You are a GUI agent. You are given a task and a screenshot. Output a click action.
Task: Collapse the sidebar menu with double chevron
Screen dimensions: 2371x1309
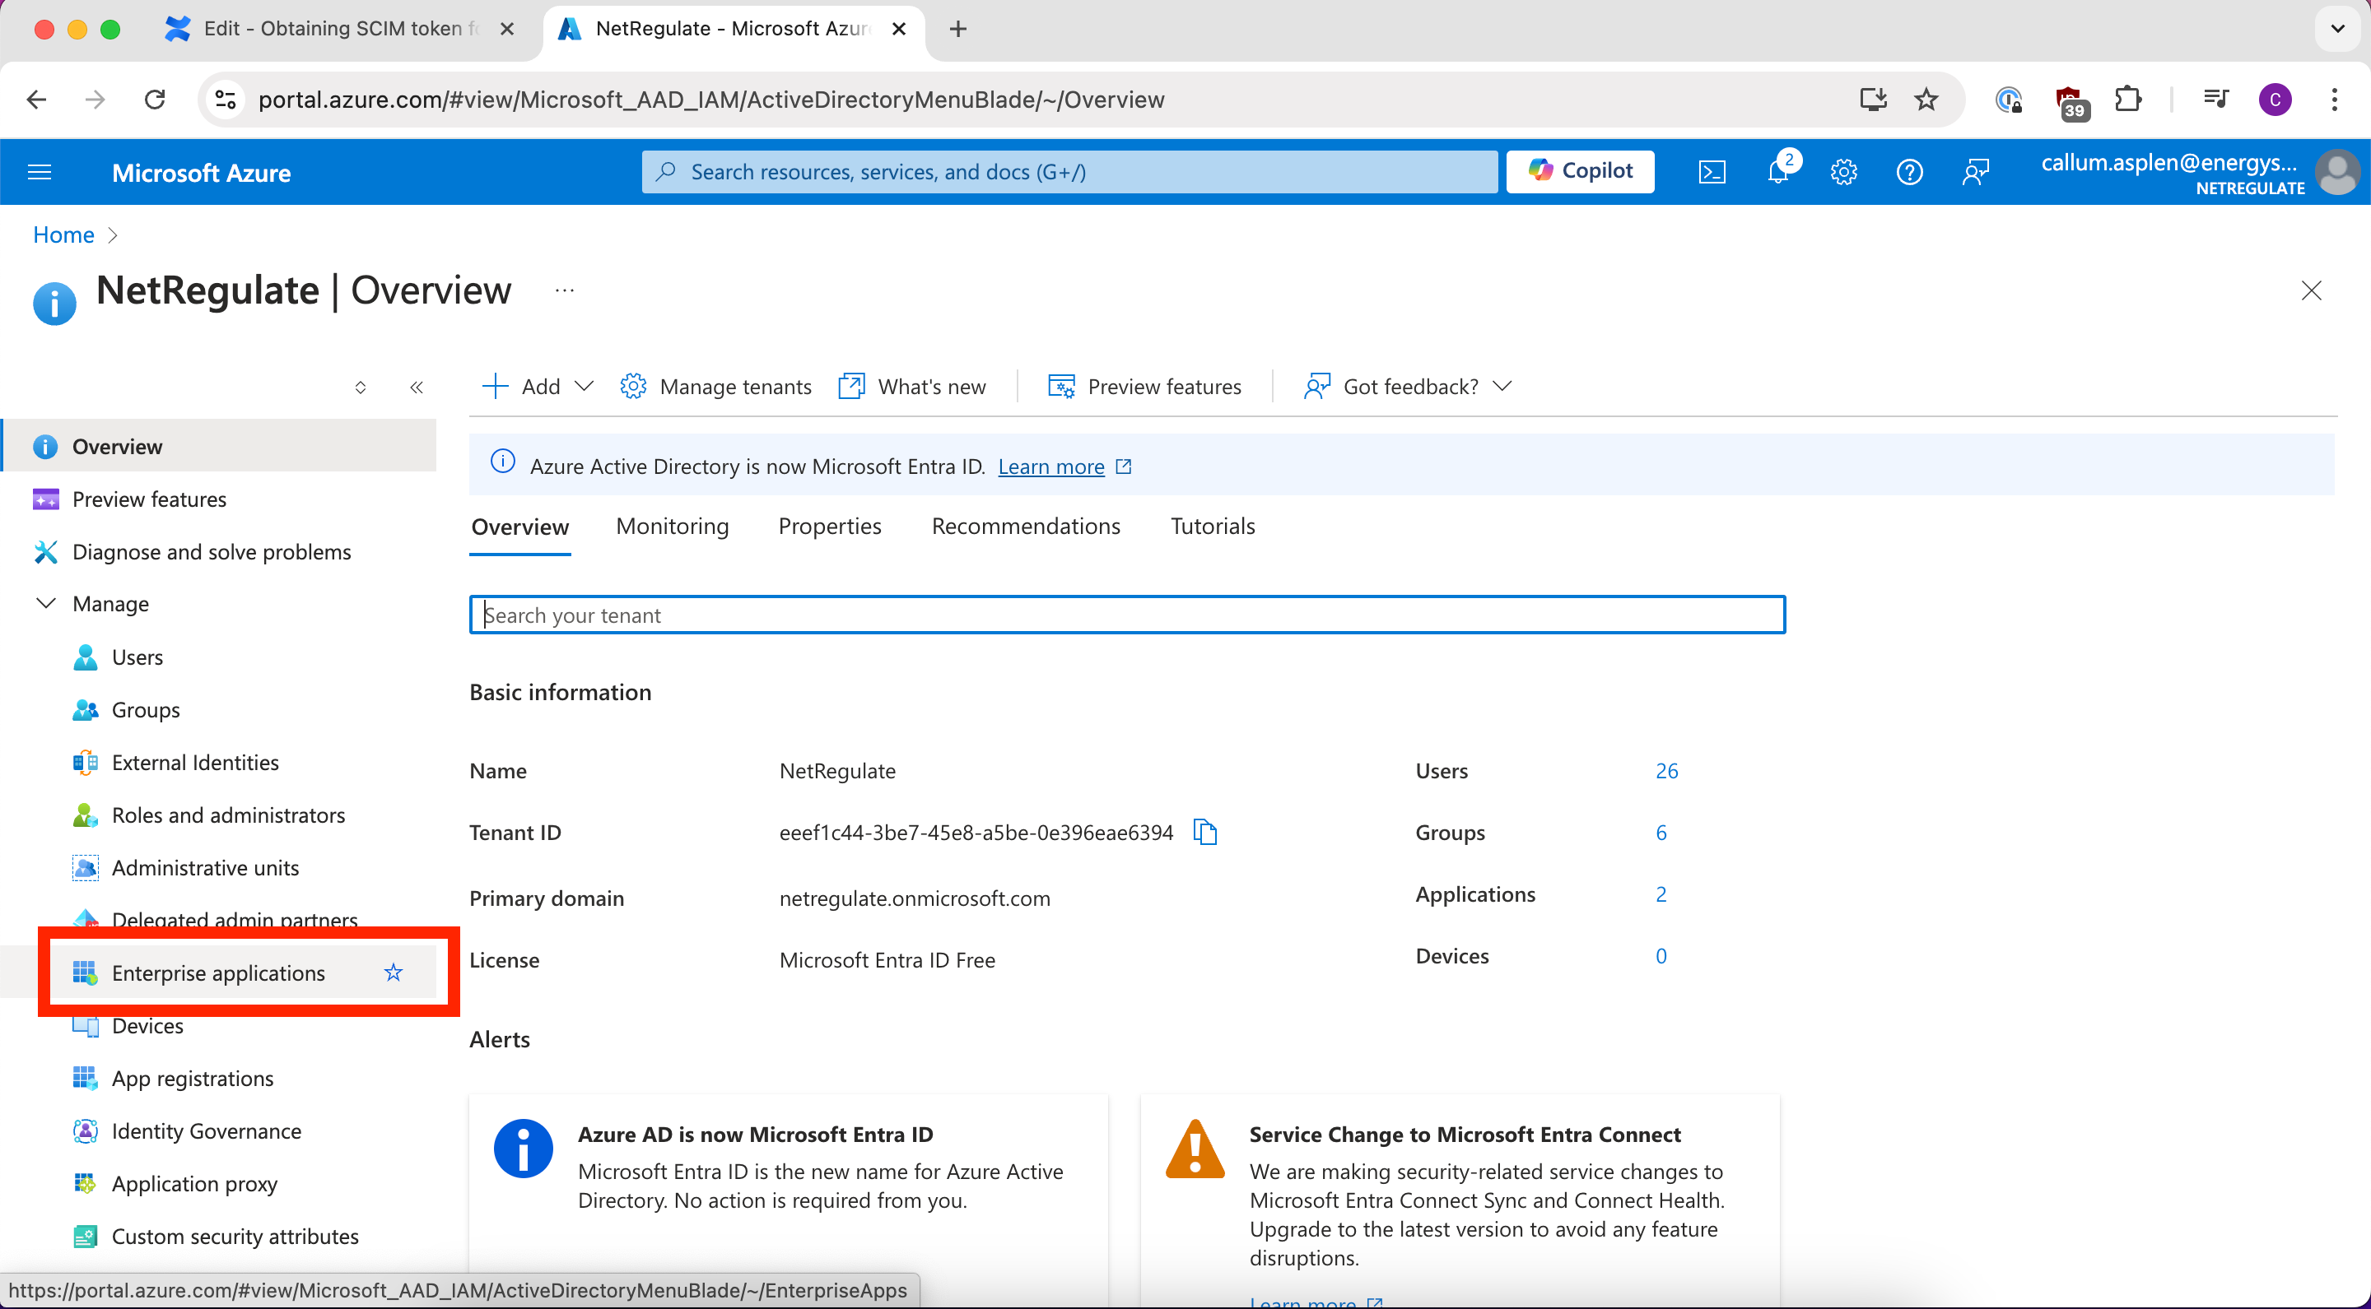tap(416, 388)
